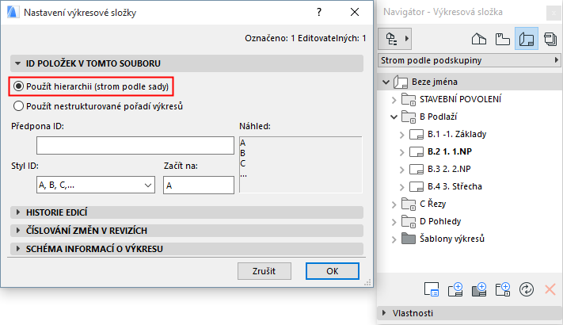
Task: Expand B.4 3. Střecha chevron
Action: 401,186
